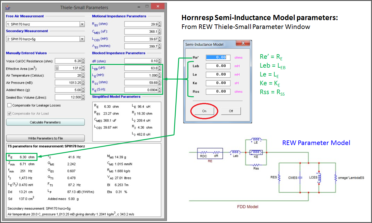Click Write Parameters to File button
The image size is (372, 223).
[x=45, y=138]
